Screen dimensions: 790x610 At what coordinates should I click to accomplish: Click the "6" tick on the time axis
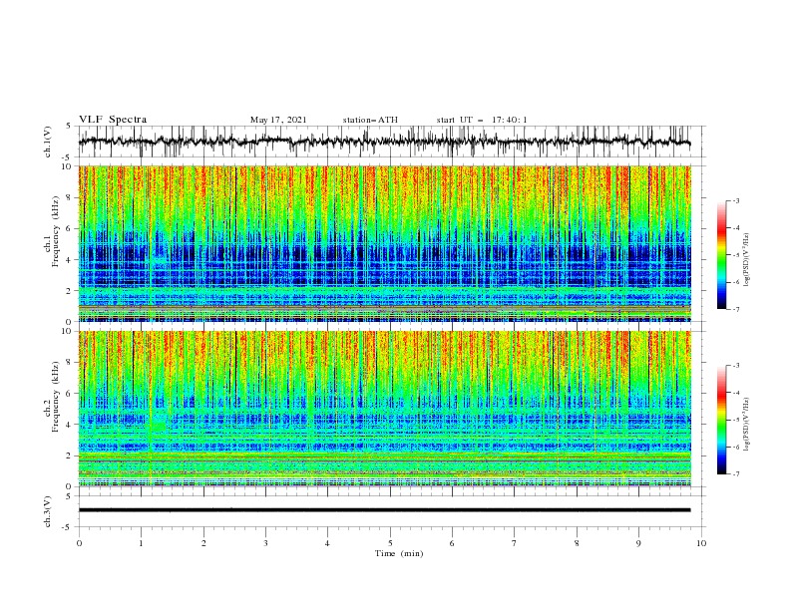pyautogui.click(x=452, y=543)
